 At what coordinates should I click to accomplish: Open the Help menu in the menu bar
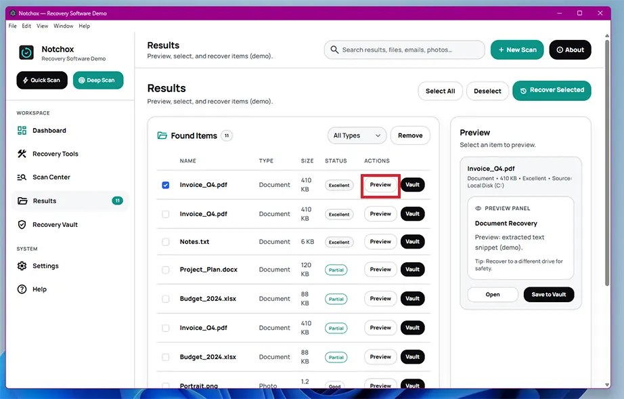click(84, 26)
